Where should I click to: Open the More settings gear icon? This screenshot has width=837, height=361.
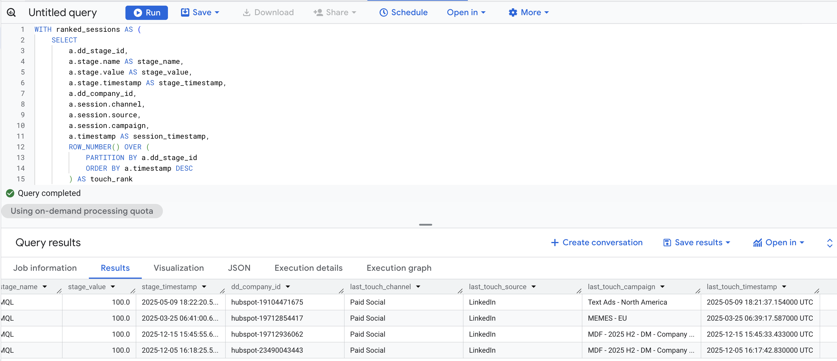(513, 12)
